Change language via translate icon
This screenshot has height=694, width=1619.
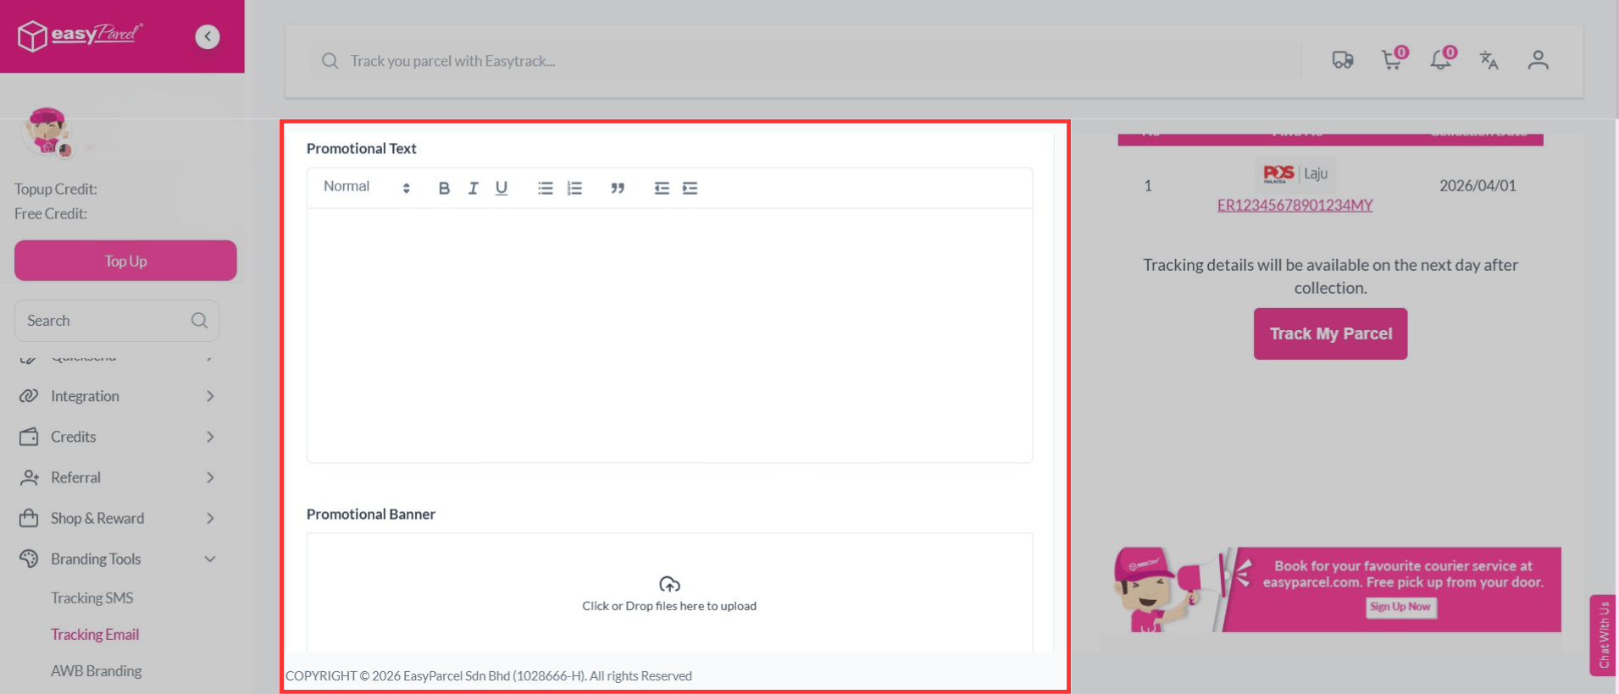[1489, 60]
